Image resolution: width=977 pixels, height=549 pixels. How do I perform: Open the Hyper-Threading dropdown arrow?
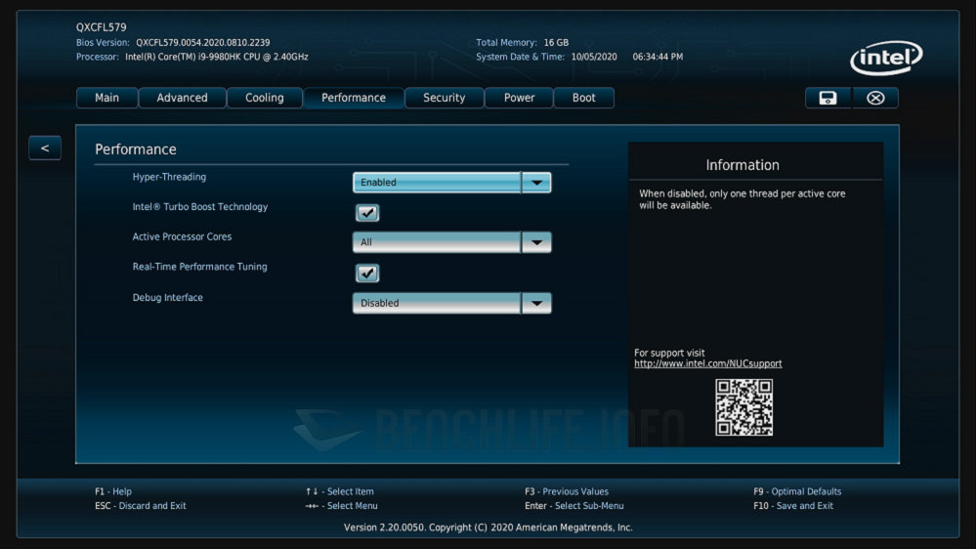click(x=536, y=183)
